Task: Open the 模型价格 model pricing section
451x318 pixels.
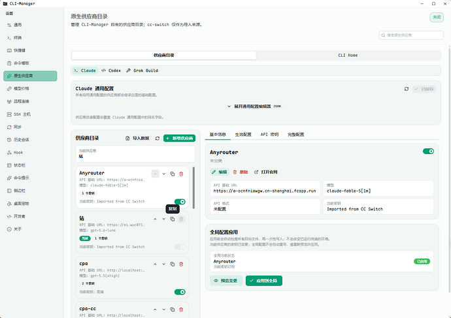Action: [x=30, y=88]
